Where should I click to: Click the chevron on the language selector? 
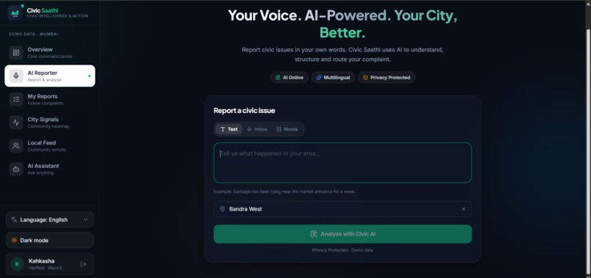[x=86, y=219]
